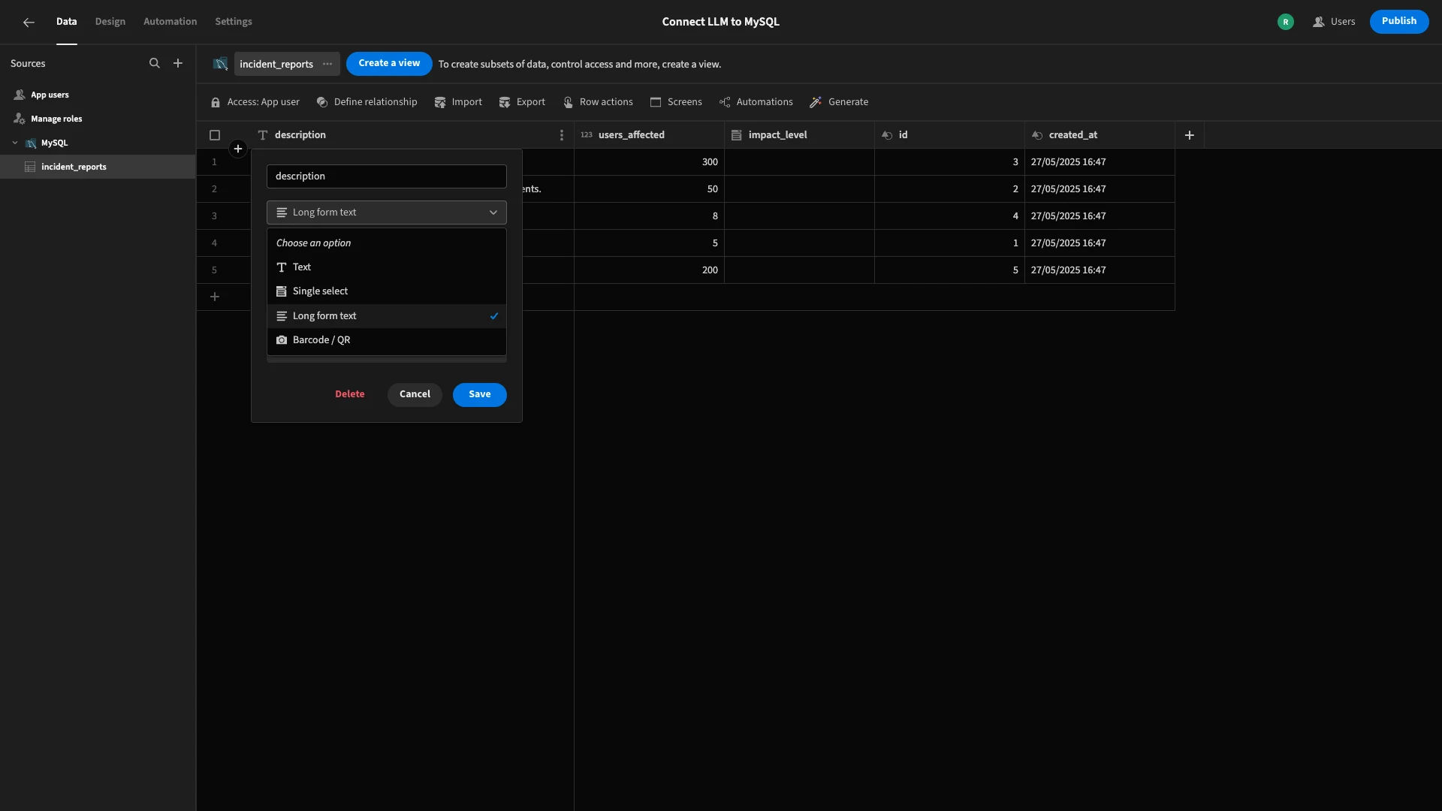Save the column changes
This screenshot has width=1442, height=811.
(480, 394)
